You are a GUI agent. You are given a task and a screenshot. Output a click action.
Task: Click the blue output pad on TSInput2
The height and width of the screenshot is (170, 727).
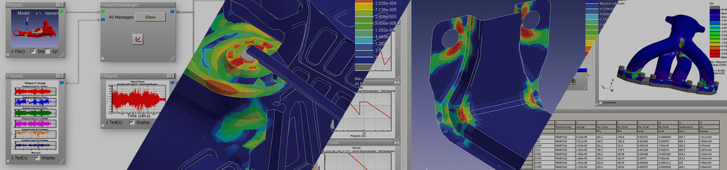pyautogui.click(x=62, y=83)
